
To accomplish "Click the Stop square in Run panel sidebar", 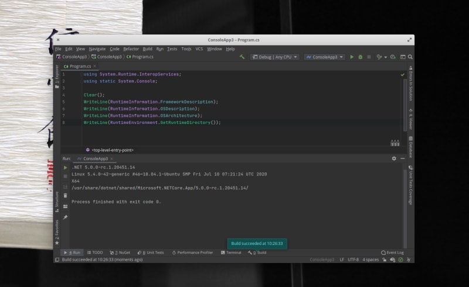I will coord(65,177).
